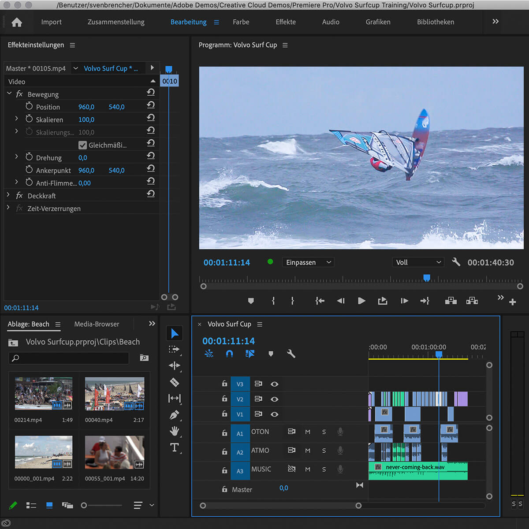This screenshot has width=529, height=529.
Task: Collapse the Bewegung effect group
Action: tap(9, 93)
